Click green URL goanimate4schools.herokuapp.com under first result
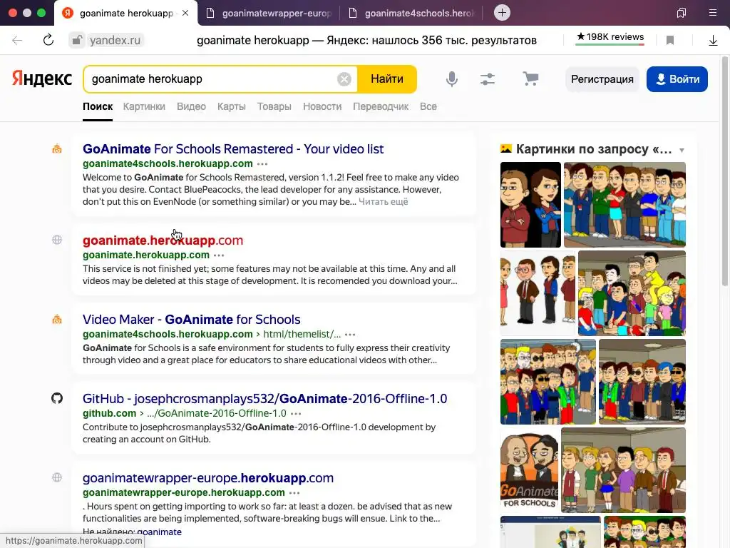The image size is (730, 548). (168, 164)
